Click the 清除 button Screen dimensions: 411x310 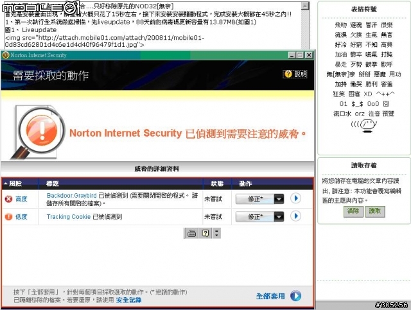tap(353, 211)
